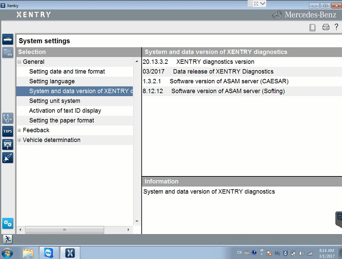Viewport: 342px width, 259px height.
Task: Click the power plug tray icon
Action: [x=294, y=253]
